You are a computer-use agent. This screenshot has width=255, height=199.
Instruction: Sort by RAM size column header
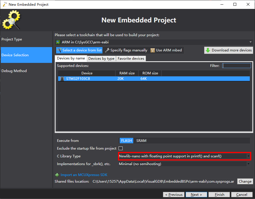[x=127, y=73]
